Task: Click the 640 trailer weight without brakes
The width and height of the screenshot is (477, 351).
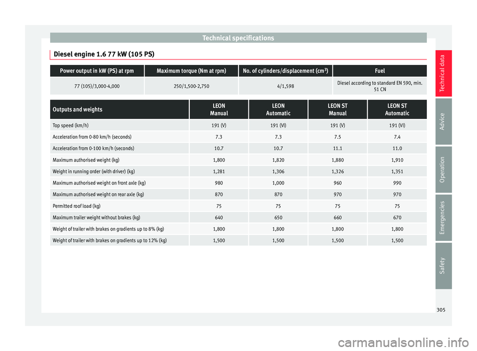Action: pos(219,218)
